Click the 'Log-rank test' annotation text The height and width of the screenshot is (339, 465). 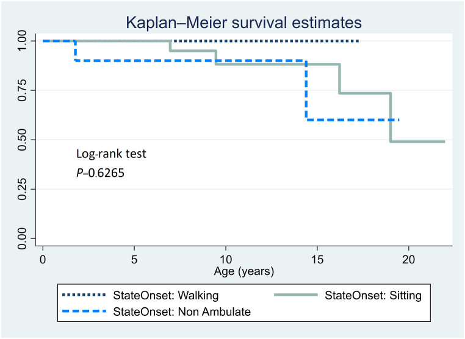tap(111, 154)
